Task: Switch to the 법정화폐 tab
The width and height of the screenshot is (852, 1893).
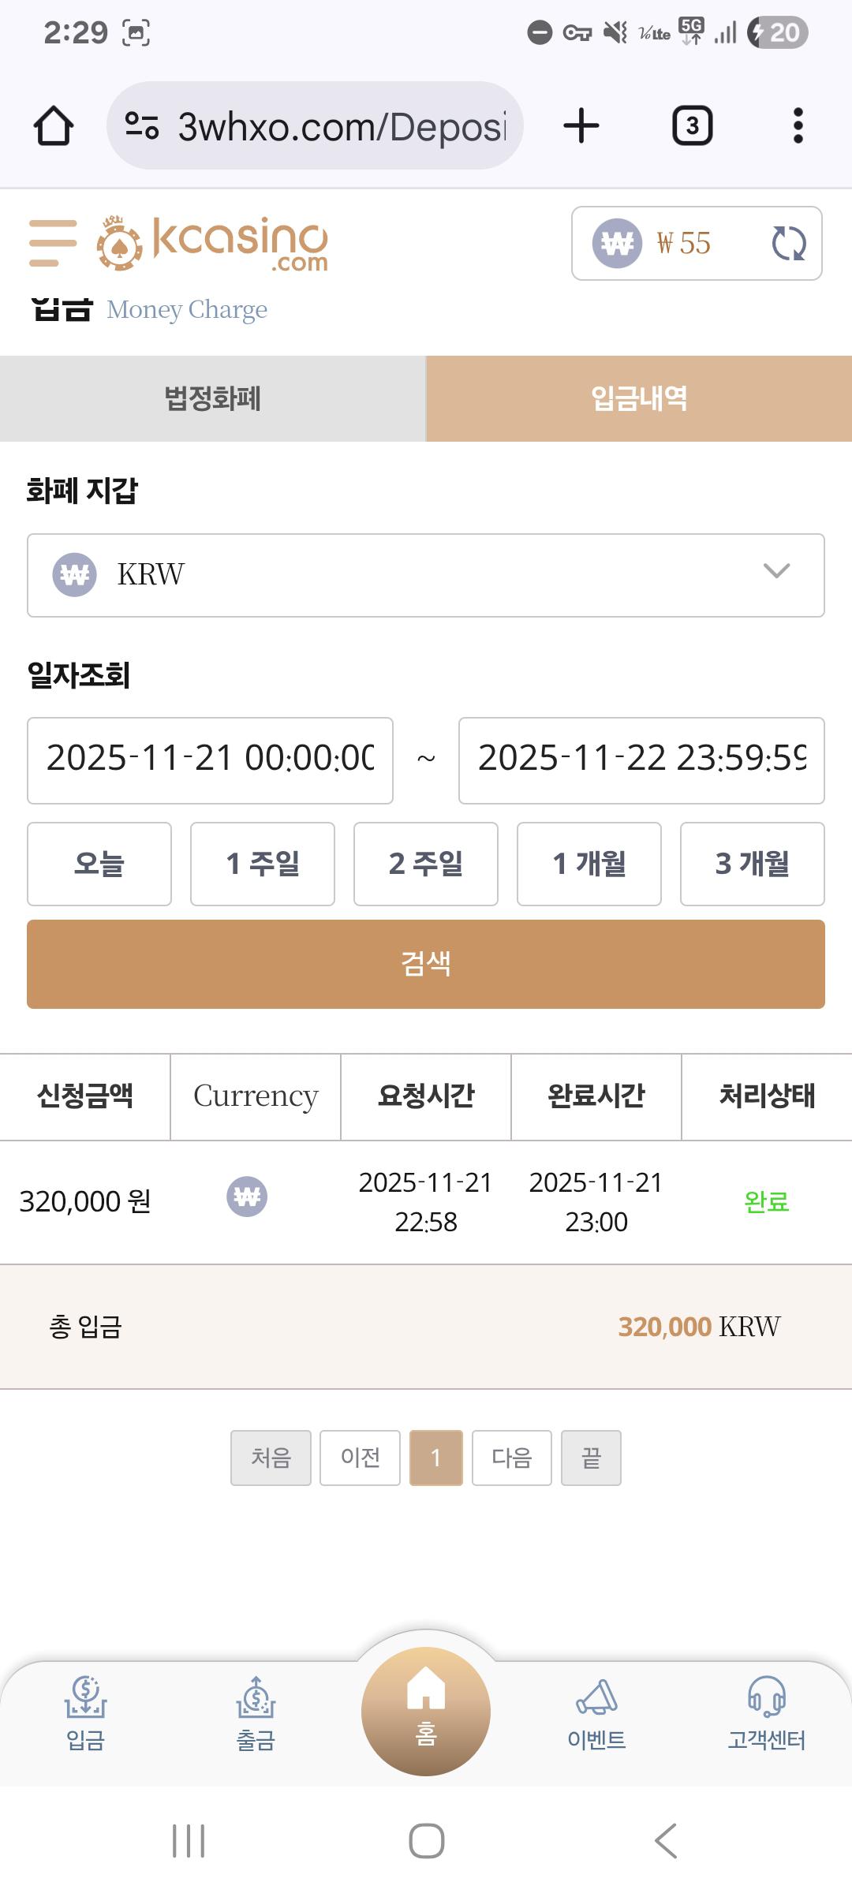Action: tap(212, 398)
